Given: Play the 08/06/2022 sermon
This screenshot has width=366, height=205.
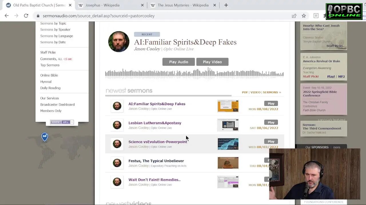Looking at the screenshot, I should [x=271, y=122].
